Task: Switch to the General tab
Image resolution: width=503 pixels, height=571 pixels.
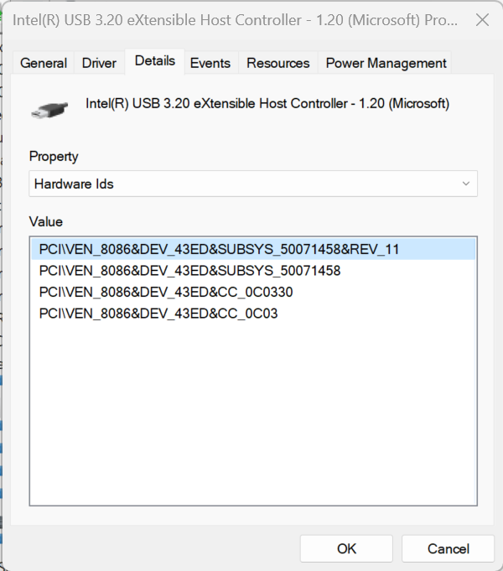Action: [x=44, y=63]
